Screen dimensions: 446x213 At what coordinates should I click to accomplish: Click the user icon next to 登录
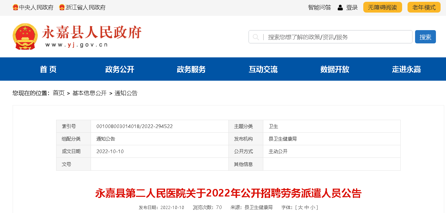pos(340,8)
